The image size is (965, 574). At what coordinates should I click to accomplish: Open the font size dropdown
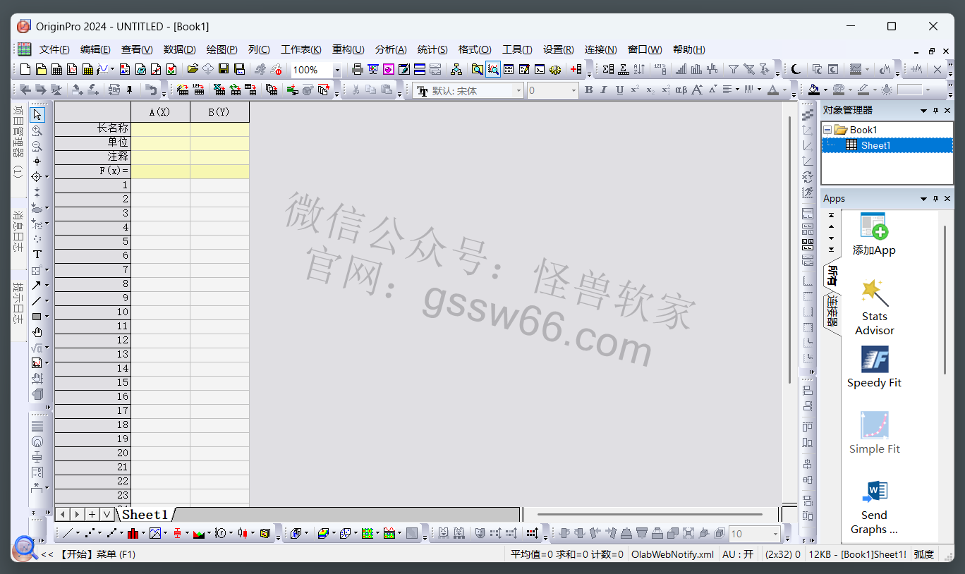(573, 90)
